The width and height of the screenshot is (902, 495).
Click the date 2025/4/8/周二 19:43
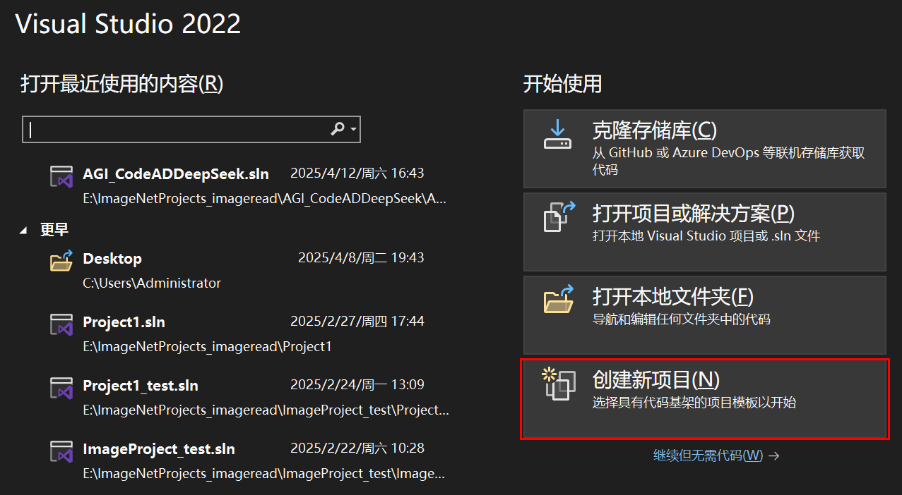coord(361,257)
